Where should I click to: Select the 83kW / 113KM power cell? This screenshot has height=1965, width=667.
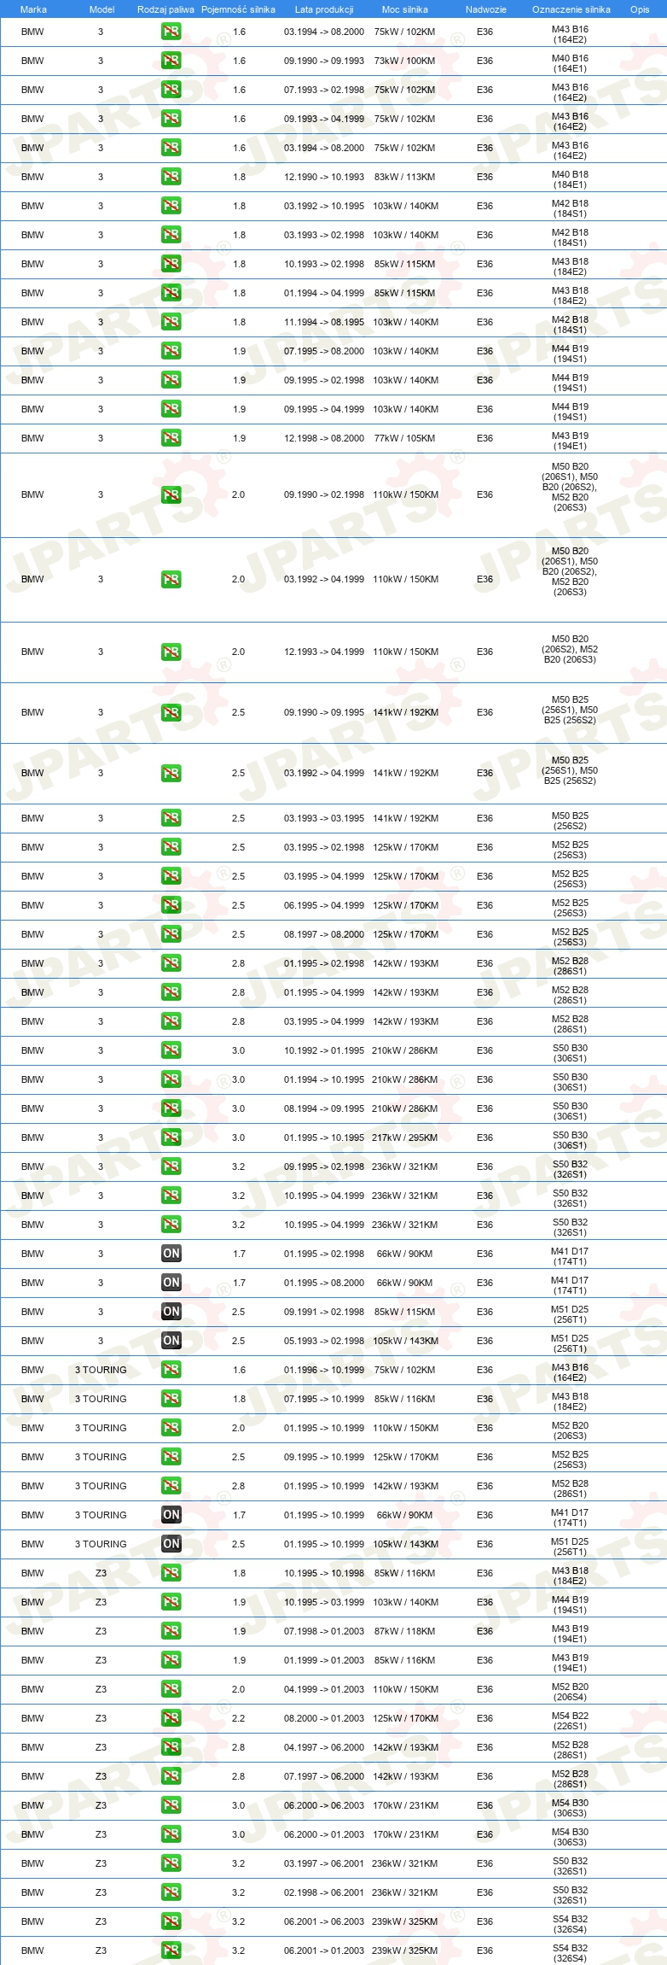tap(404, 177)
